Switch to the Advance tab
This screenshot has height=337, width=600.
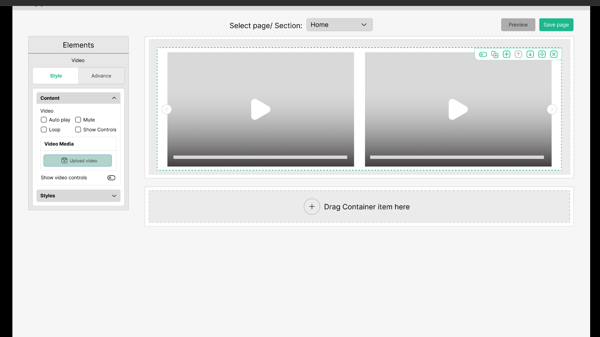pyautogui.click(x=101, y=76)
